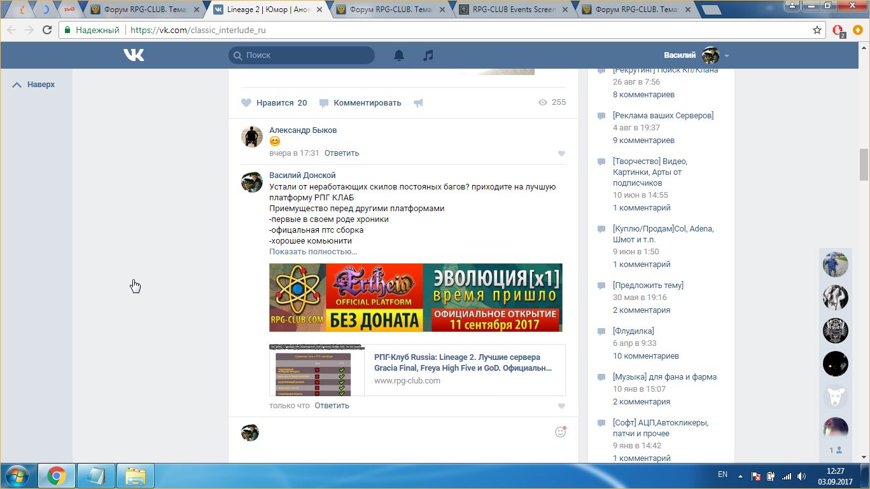Screen dimensions: 870x489
Task: Click the www.rpg-club.com link preview thumbnail
Action: pyautogui.click(x=317, y=370)
